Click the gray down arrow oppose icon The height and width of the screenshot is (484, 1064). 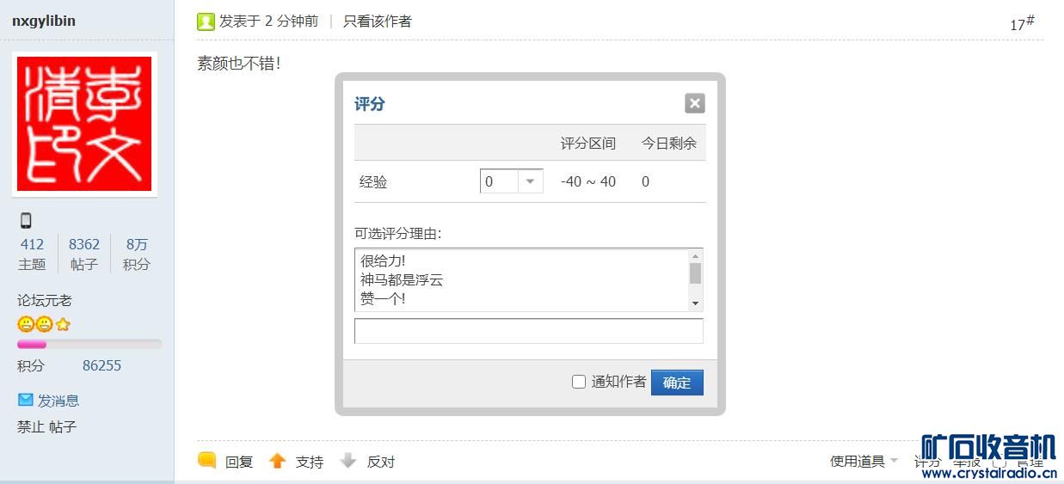click(x=347, y=461)
